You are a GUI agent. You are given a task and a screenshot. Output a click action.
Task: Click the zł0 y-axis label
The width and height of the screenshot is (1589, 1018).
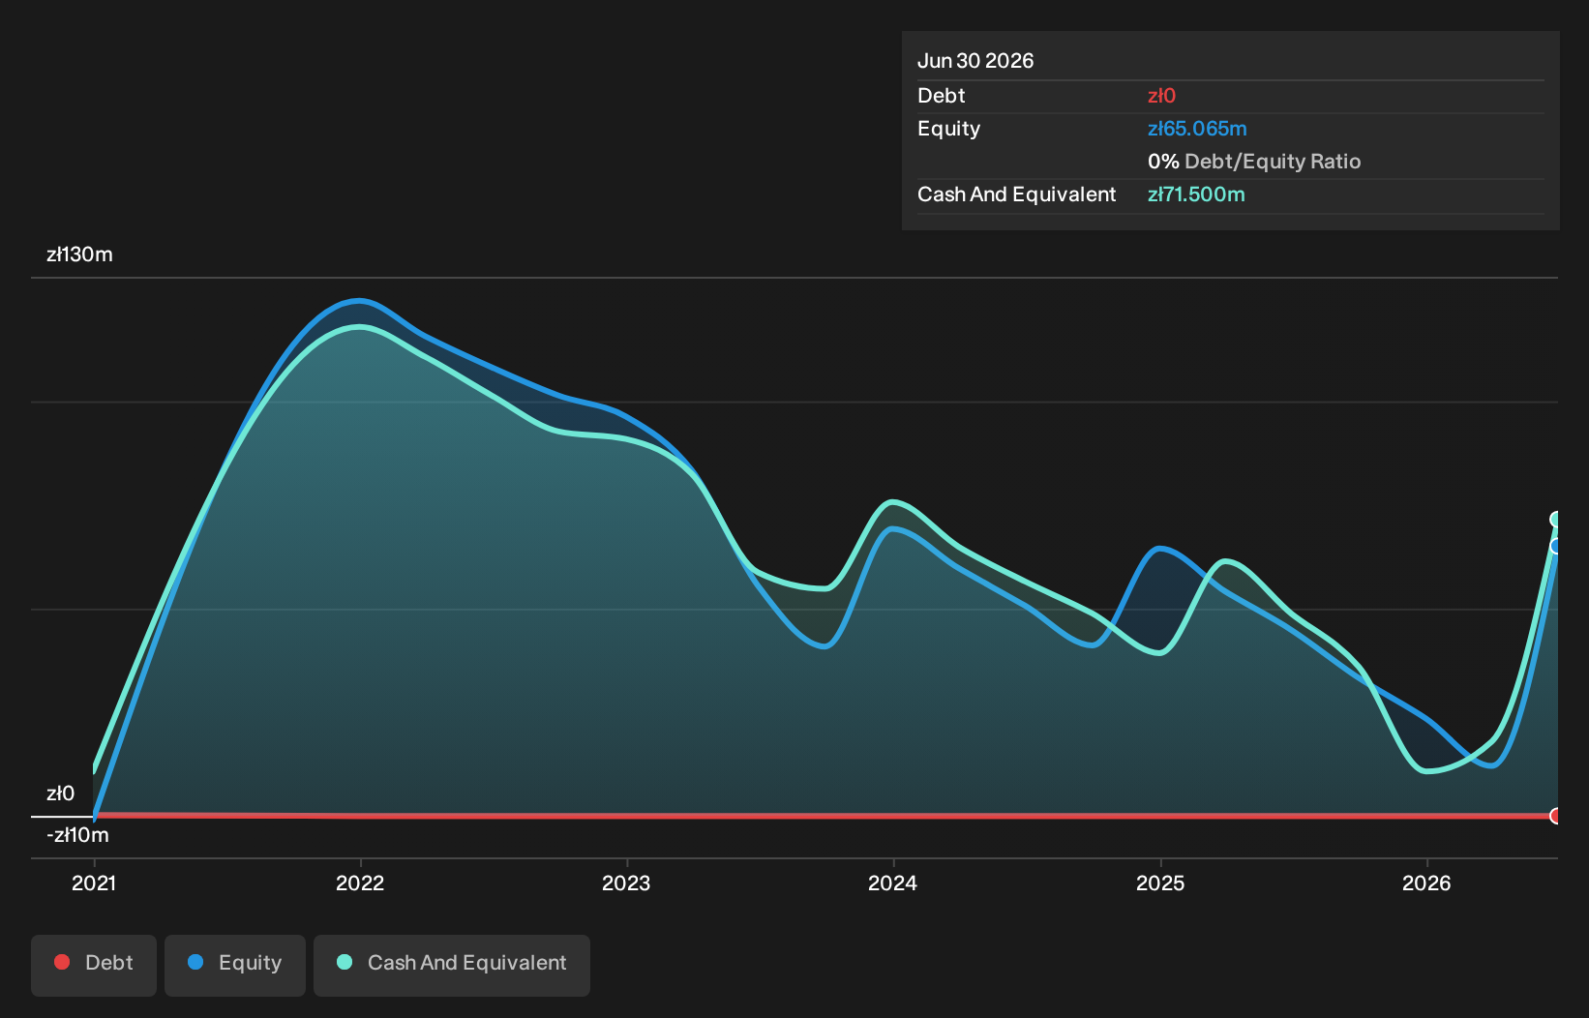(60, 793)
